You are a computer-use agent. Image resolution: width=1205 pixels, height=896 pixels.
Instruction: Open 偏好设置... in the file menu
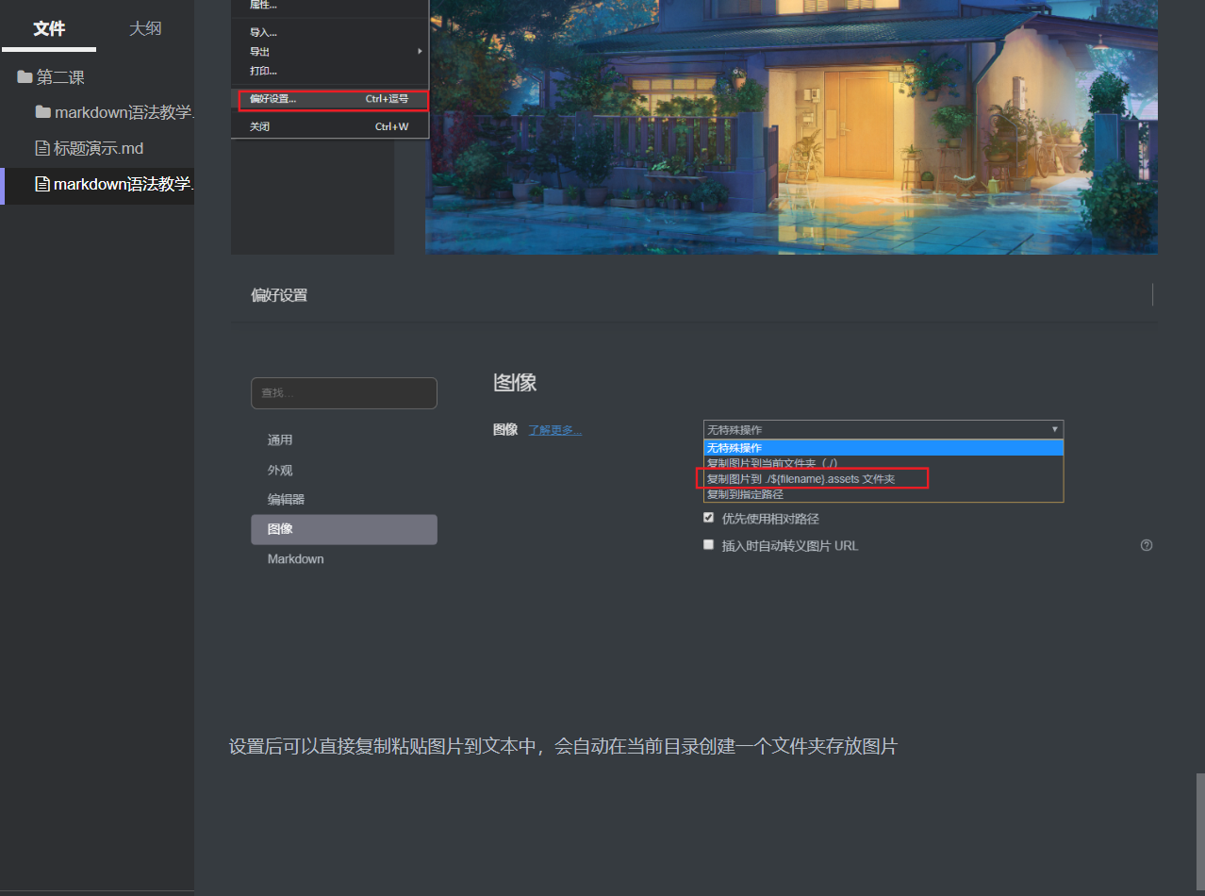pos(272,99)
